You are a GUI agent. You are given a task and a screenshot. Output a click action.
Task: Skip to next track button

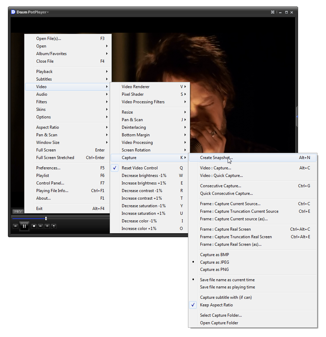pyautogui.click(x=40, y=226)
